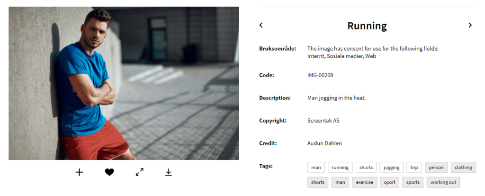The width and height of the screenshot is (485, 196).
Task: Download the Running image
Action: (168, 172)
